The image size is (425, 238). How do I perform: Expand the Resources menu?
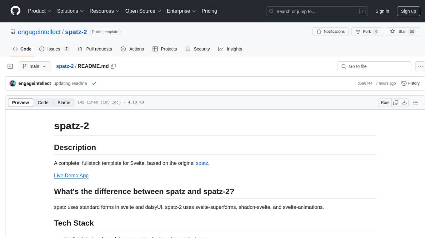(105, 11)
